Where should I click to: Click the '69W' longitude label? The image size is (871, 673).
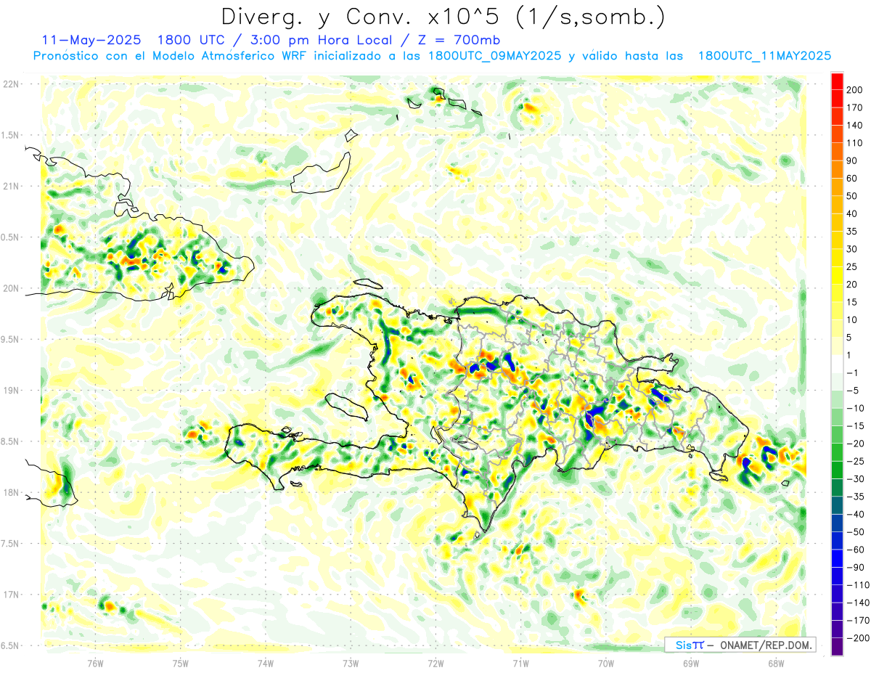tap(691, 662)
